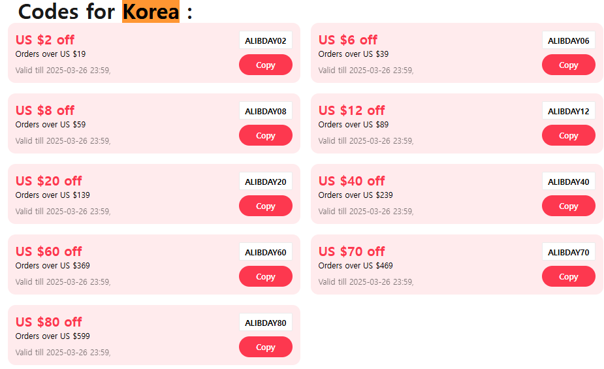Screen dimensions: 604x369
Task: Select the ALIBDAY02 code text box
Action: (265, 40)
